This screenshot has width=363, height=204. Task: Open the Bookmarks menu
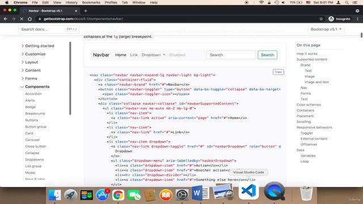(x=91, y=2)
